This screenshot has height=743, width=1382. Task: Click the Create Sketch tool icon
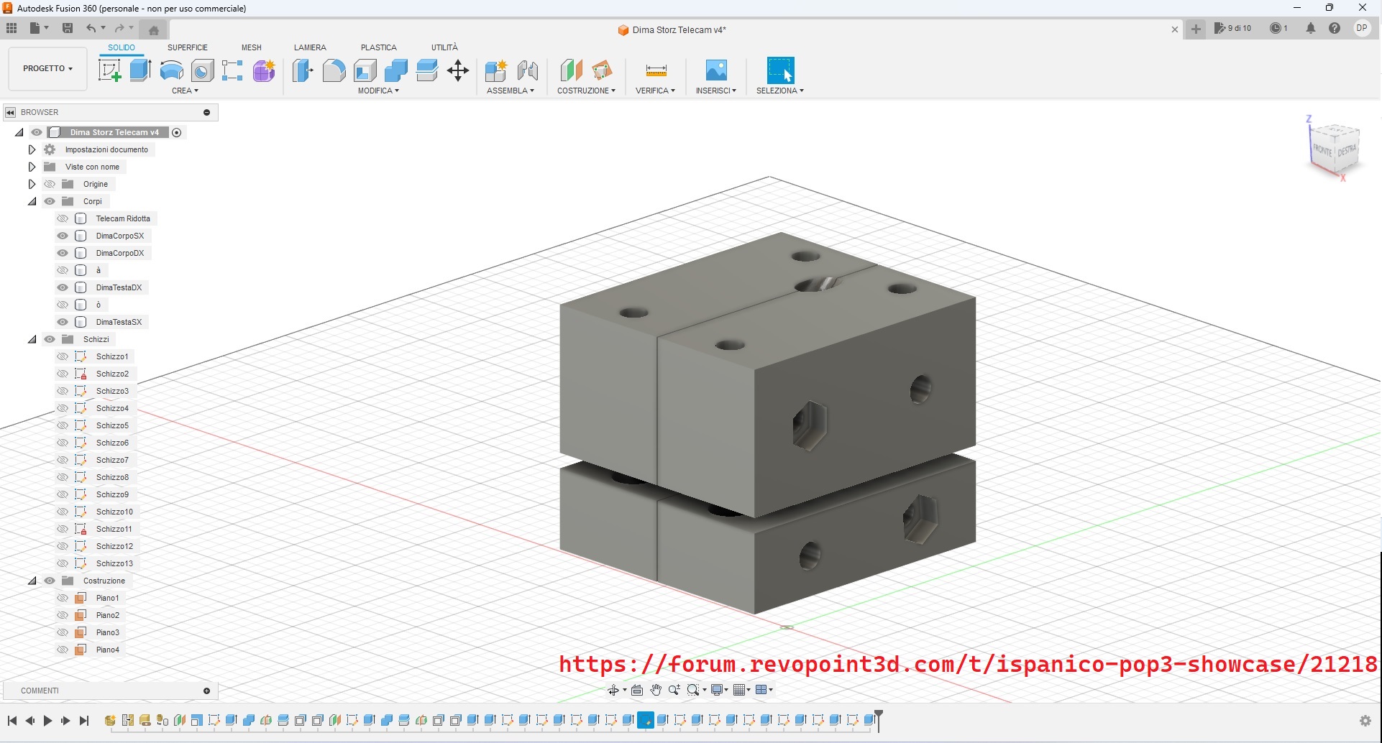coord(109,70)
